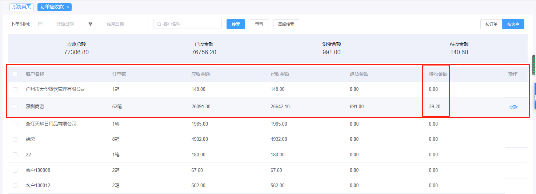Open 高级搜索 advanced search options

tap(286, 24)
